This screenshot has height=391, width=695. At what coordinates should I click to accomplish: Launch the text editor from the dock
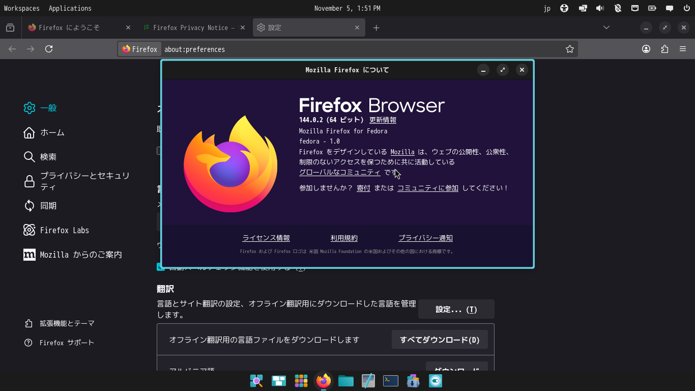pyautogui.click(x=368, y=380)
